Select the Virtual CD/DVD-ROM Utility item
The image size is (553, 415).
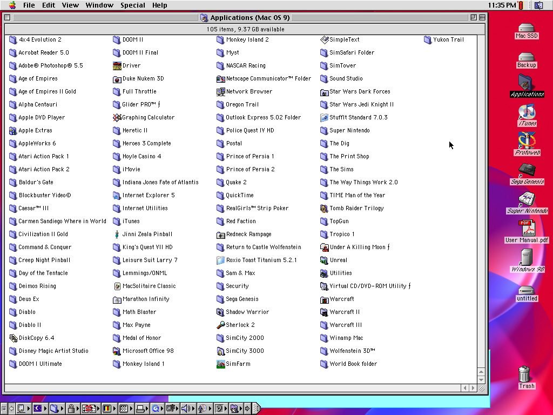pos(366,286)
